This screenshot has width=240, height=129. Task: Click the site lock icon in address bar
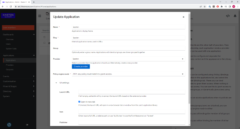[16, 7]
